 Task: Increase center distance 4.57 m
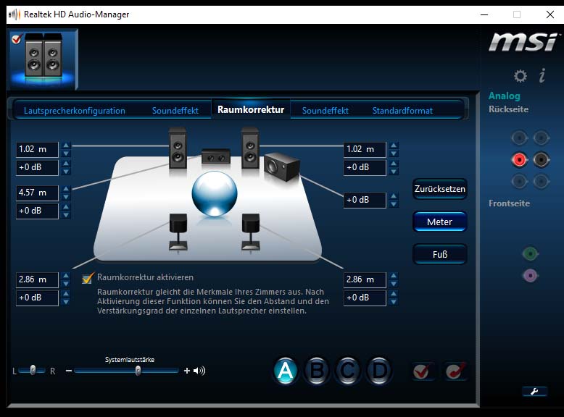(66, 188)
